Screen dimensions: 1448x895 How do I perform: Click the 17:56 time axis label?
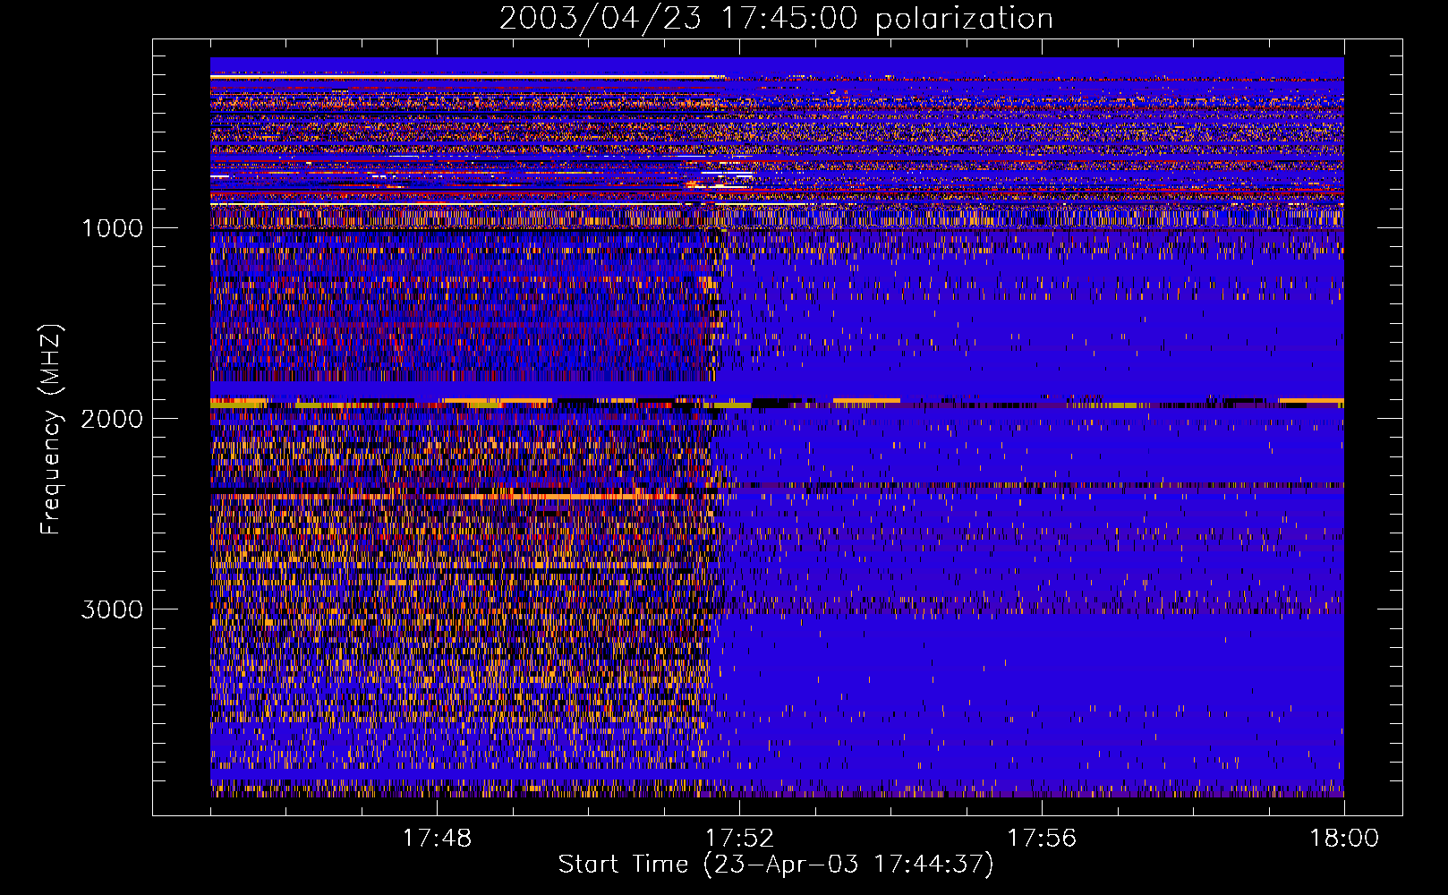pos(1042,839)
